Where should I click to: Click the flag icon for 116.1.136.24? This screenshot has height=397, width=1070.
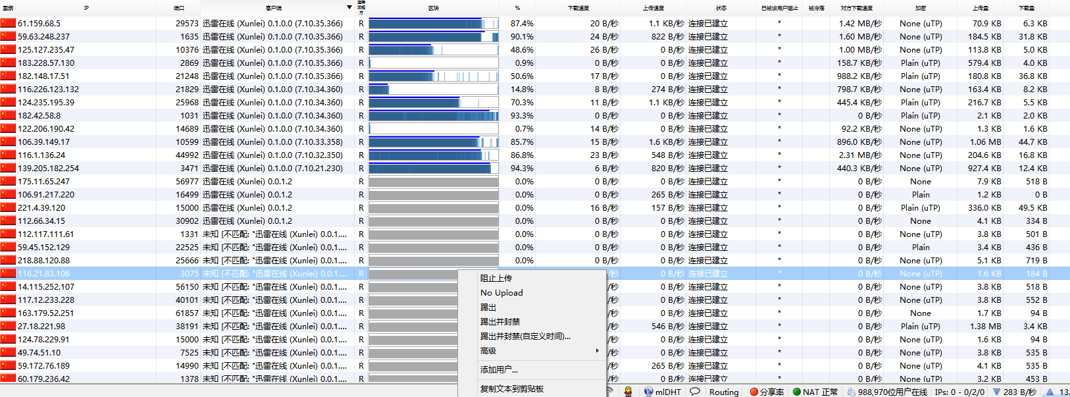click(x=8, y=155)
